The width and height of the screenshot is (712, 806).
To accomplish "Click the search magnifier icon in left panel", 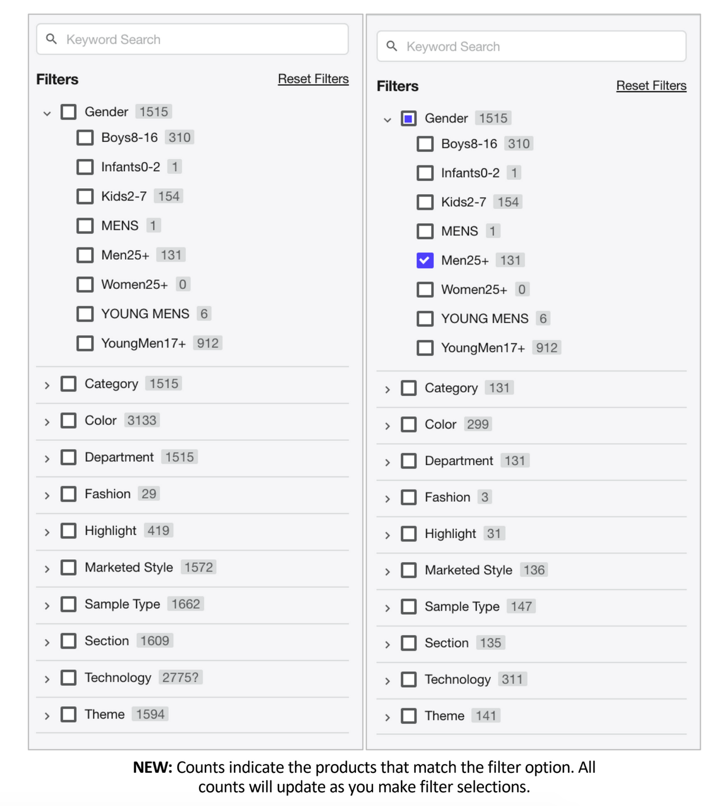I will (x=52, y=39).
